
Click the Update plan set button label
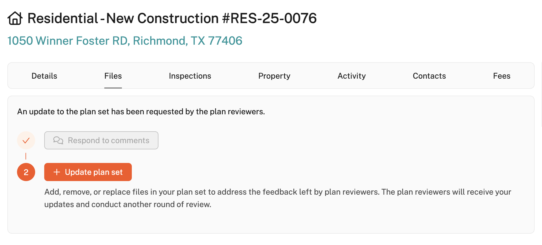[94, 172]
